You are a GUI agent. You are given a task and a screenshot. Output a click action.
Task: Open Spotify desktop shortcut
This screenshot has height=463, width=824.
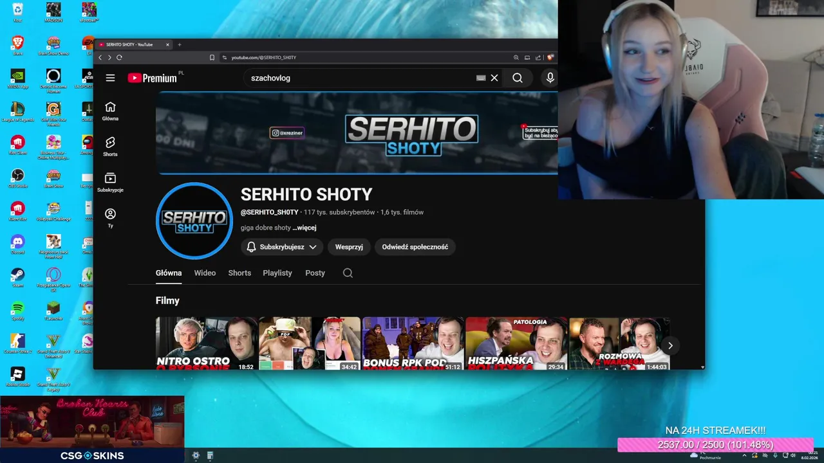[x=17, y=311]
